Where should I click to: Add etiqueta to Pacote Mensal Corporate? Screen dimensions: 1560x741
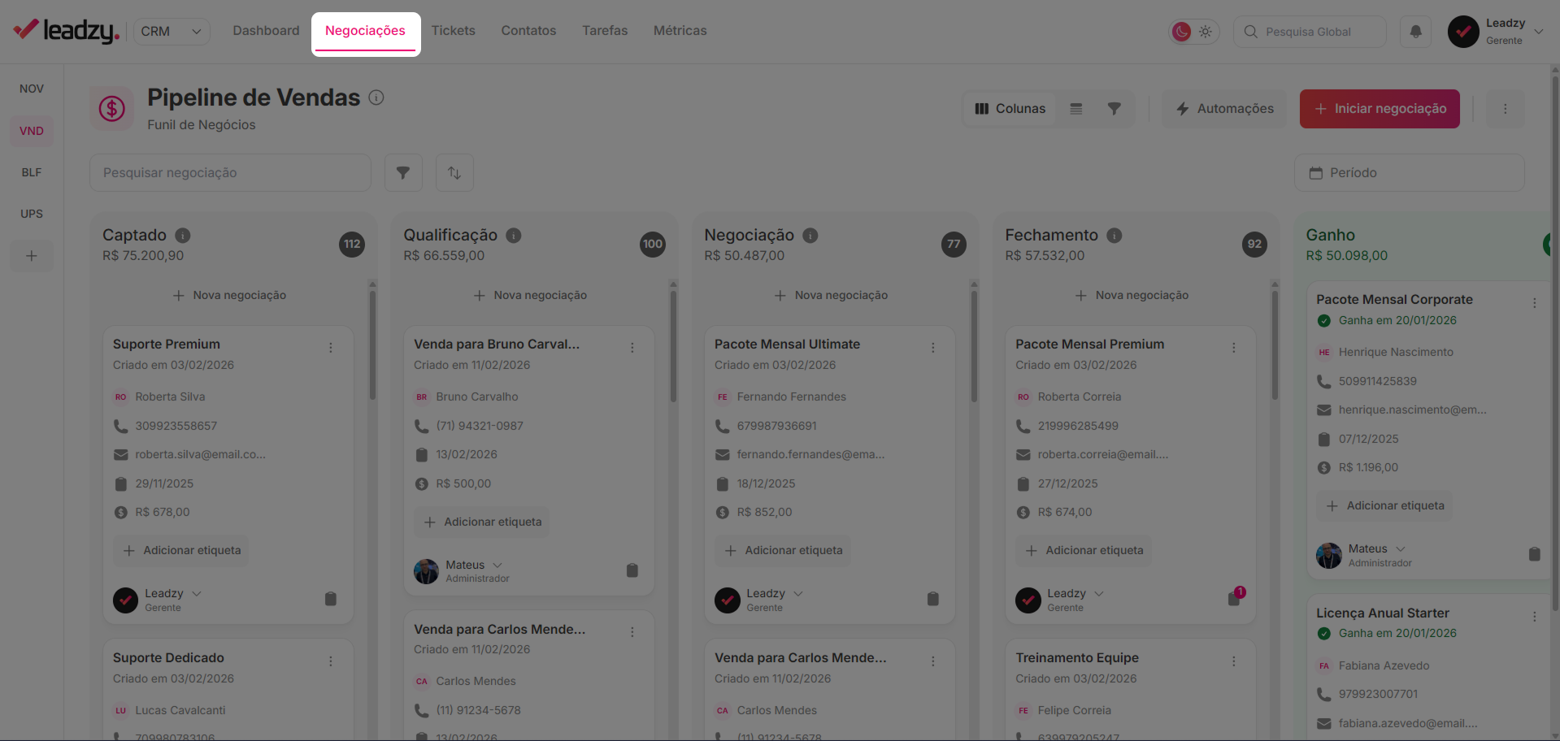(1384, 506)
